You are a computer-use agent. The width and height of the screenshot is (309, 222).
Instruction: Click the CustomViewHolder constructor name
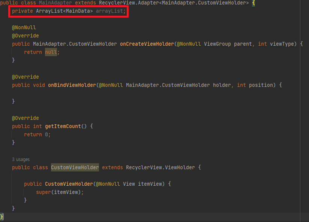69,184
